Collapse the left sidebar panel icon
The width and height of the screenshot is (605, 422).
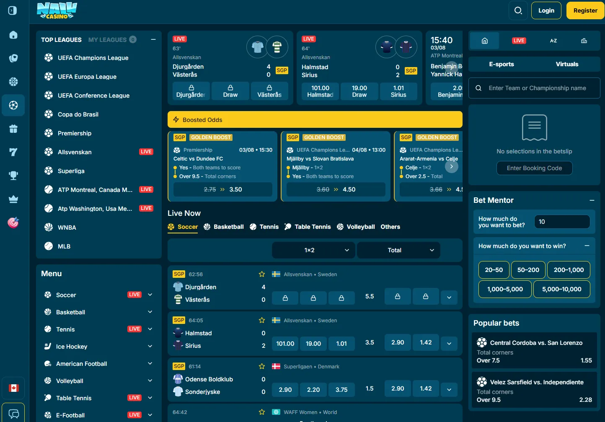click(x=13, y=10)
